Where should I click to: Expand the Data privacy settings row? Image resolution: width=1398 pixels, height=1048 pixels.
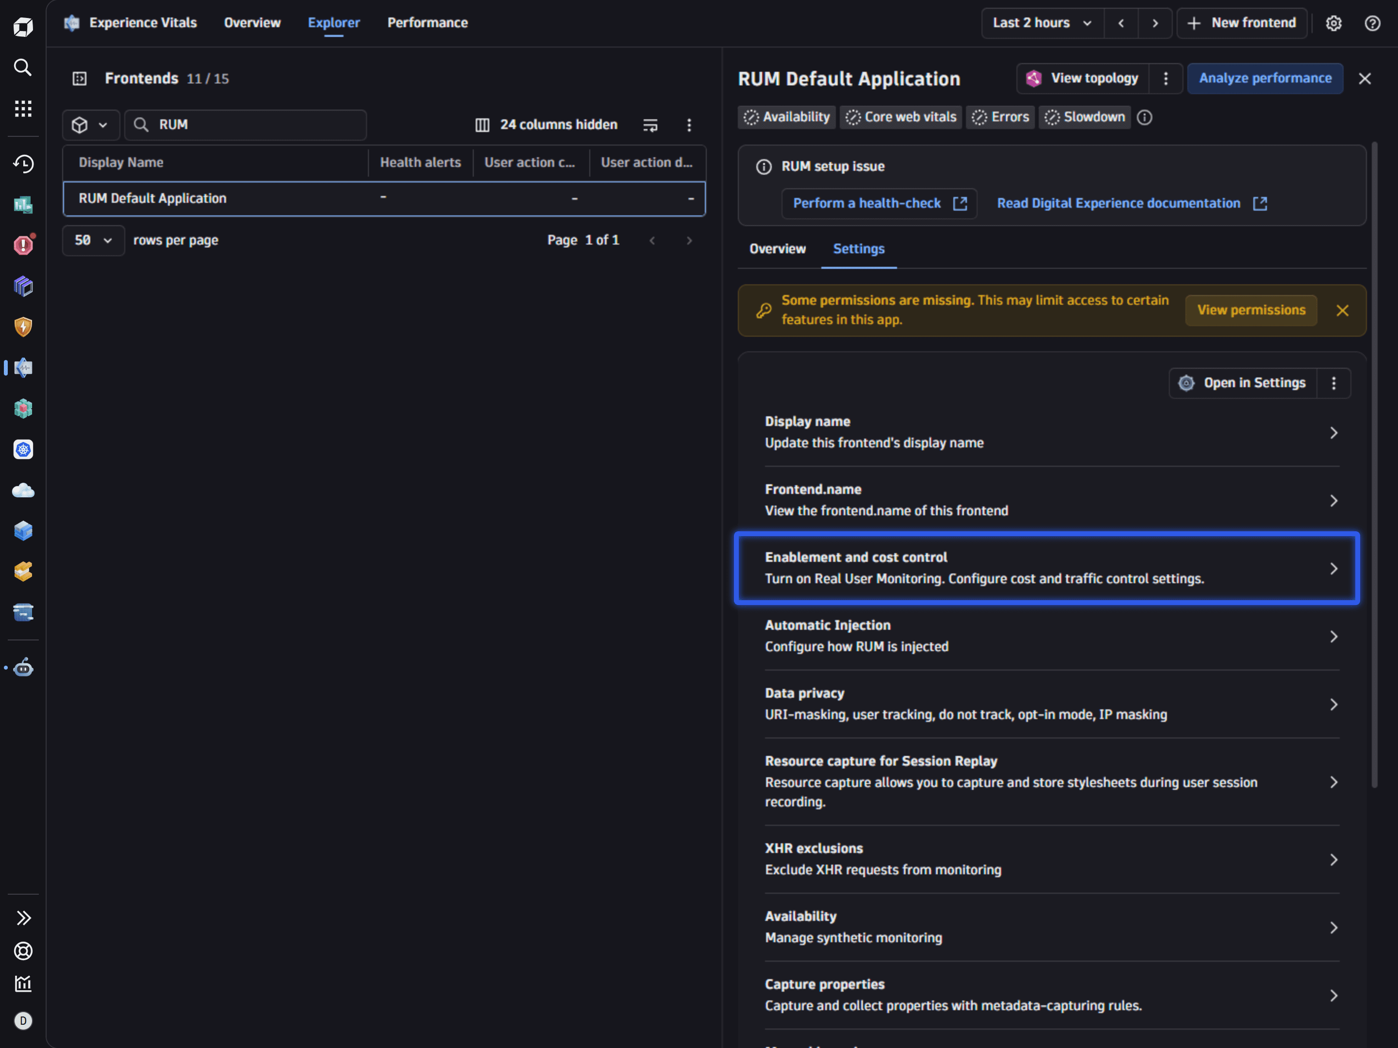tap(1052, 704)
